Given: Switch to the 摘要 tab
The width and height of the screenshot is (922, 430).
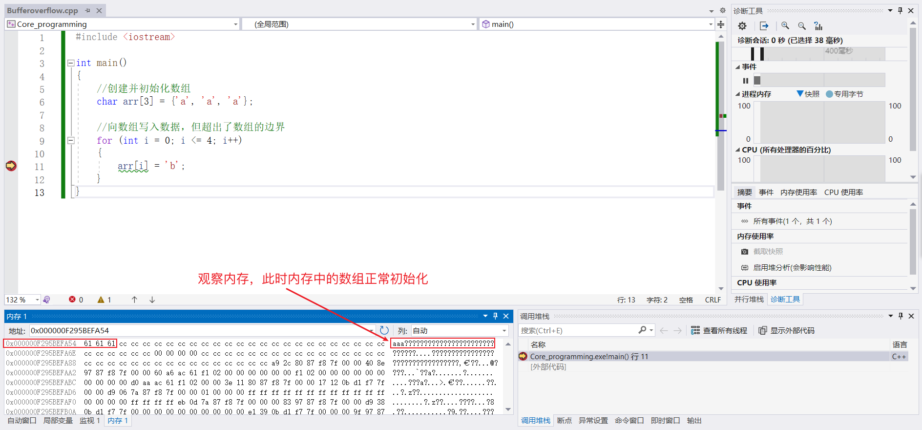Looking at the screenshot, I should point(744,192).
